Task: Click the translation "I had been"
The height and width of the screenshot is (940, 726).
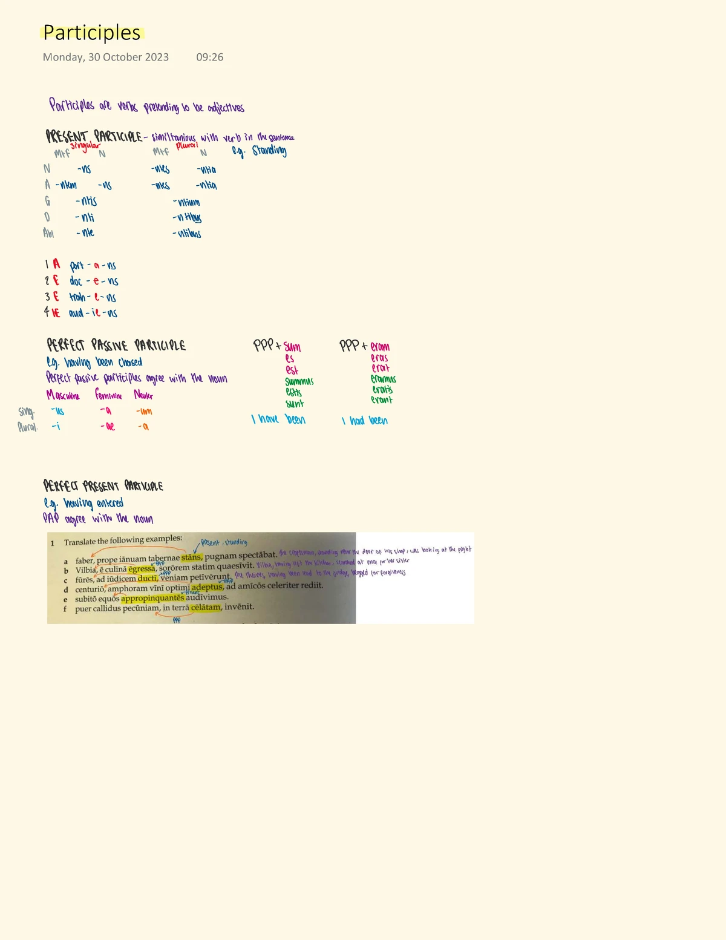Action: (365, 420)
